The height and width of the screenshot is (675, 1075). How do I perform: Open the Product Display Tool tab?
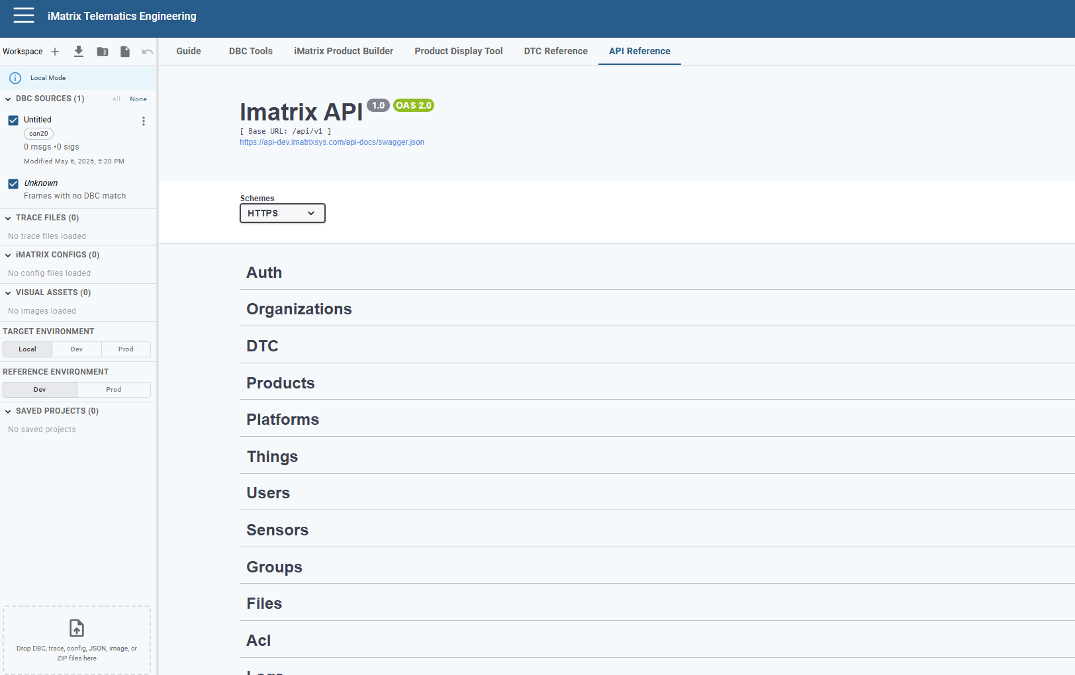click(459, 51)
